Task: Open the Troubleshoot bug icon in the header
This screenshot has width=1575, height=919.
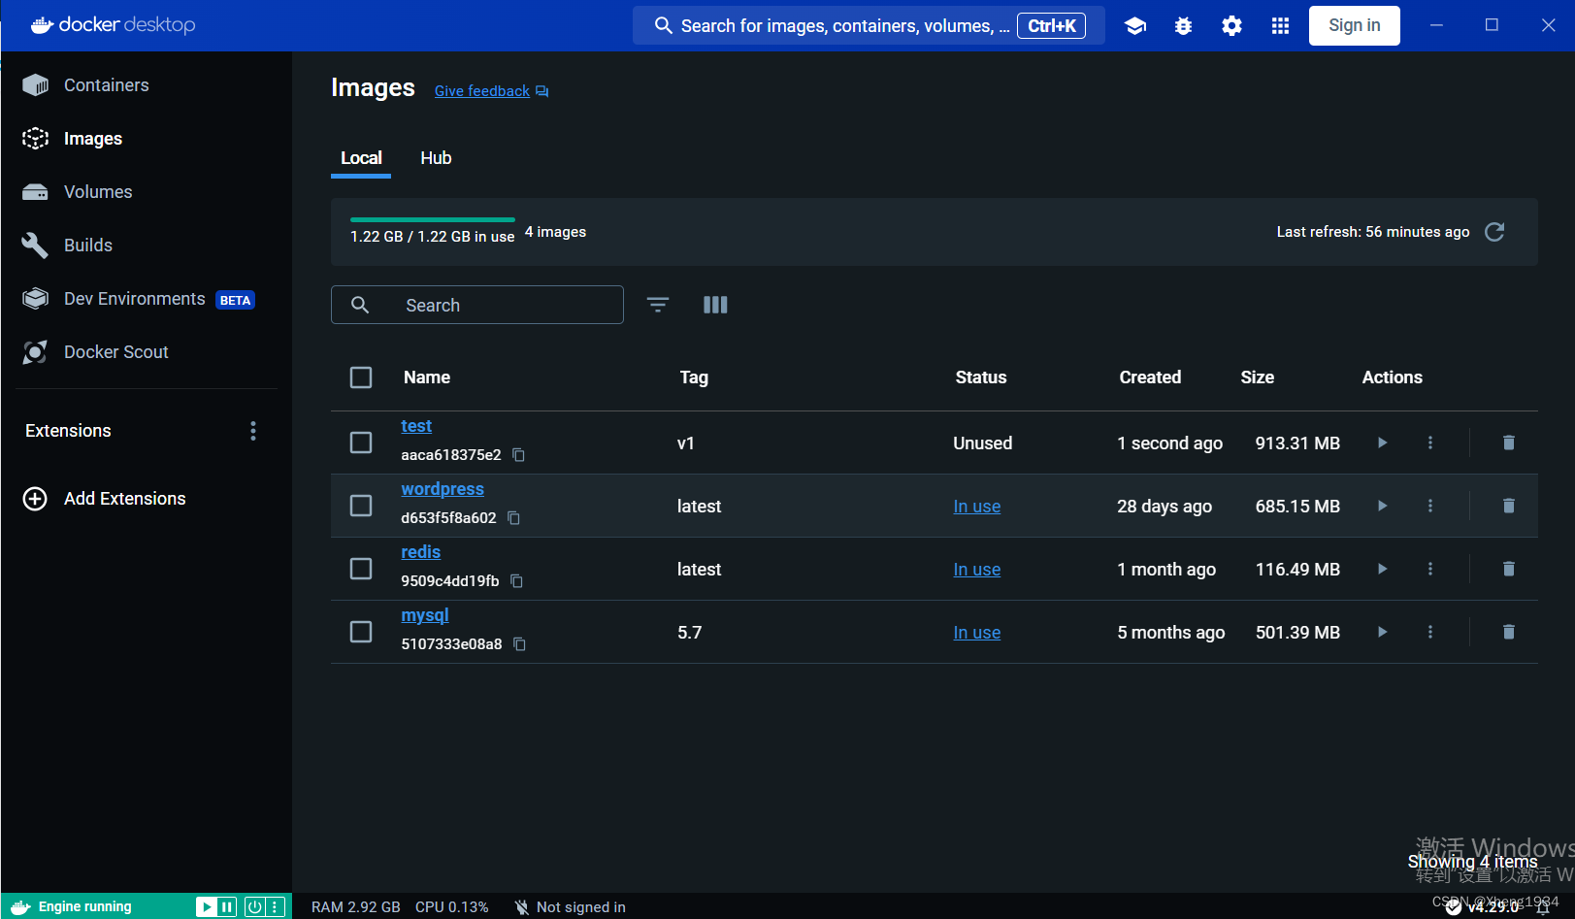Action: tap(1183, 25)
